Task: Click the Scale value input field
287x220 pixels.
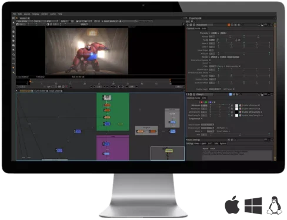Action: [212, 40]
